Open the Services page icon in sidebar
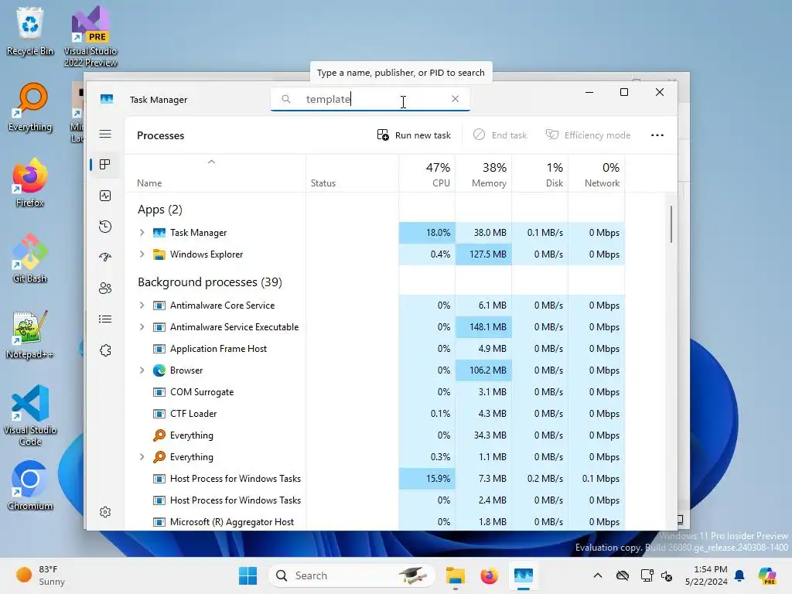Screen dimensions: 792x594 [105, 350]
